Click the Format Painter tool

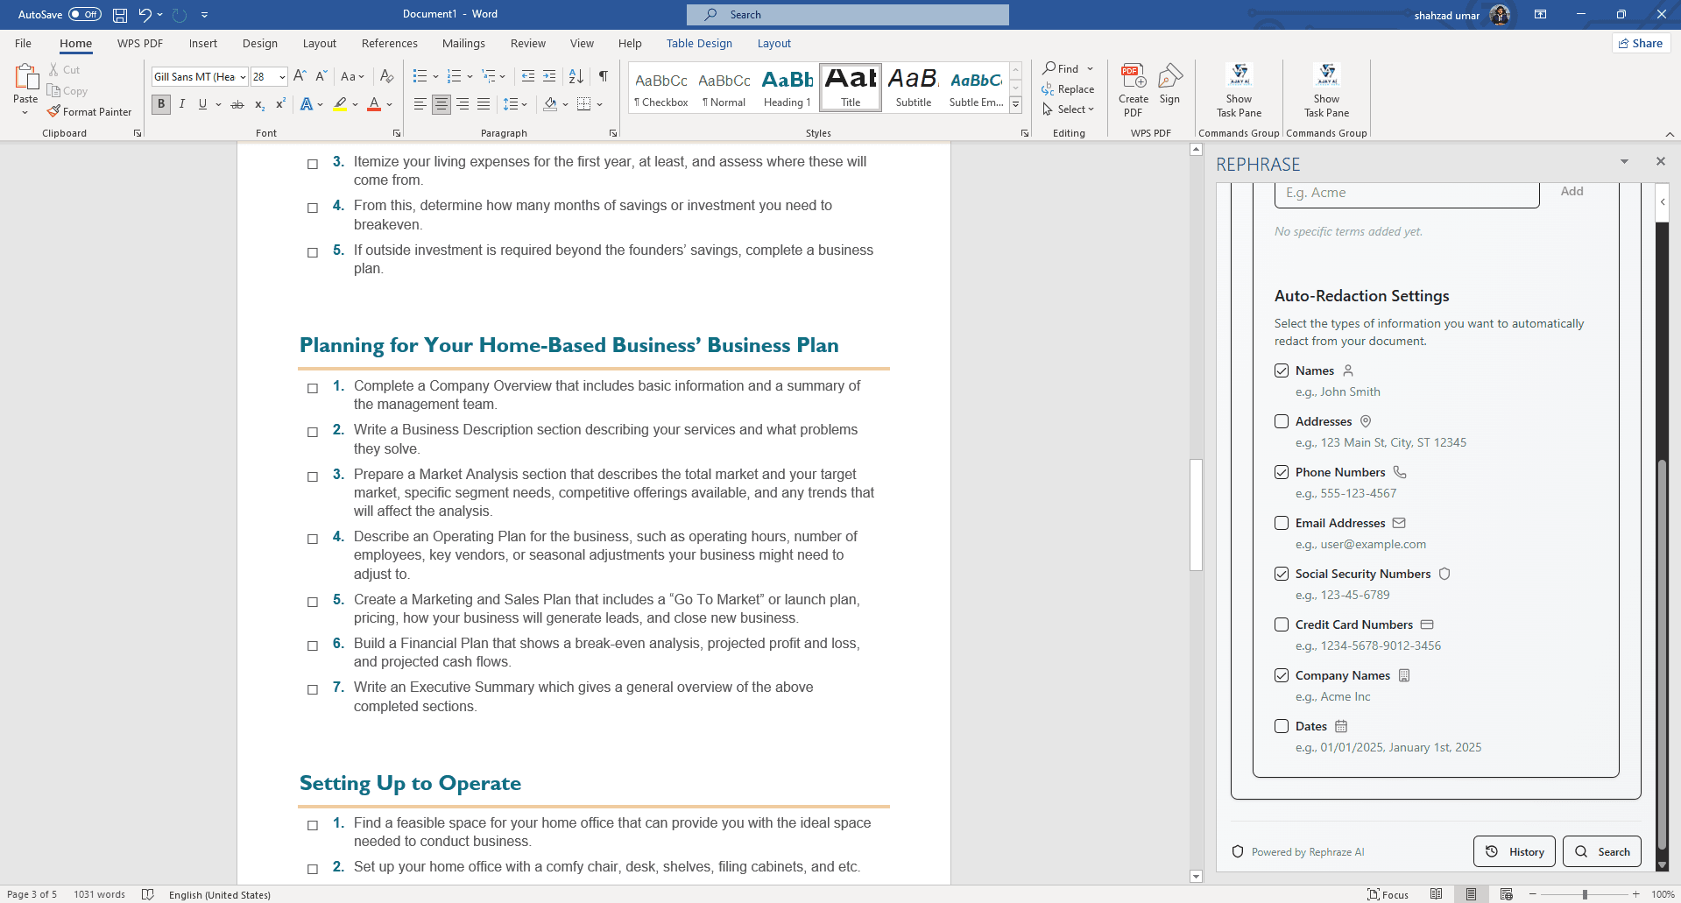click(89, 112)
